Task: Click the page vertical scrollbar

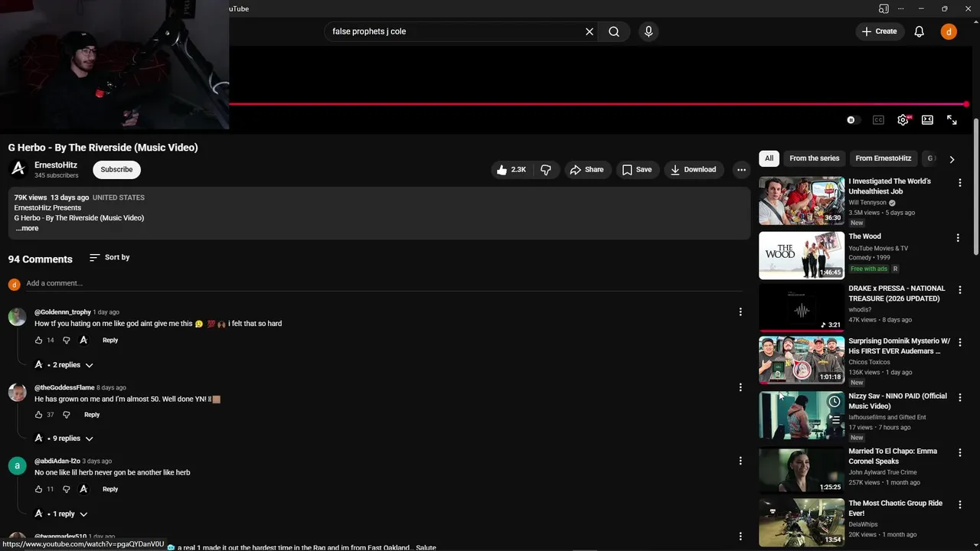Action: pos(976,187)
